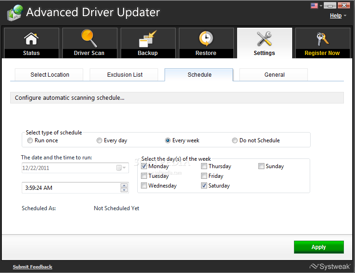
Task: Tick the Thursday checkbox
Action: click(204, 166)
